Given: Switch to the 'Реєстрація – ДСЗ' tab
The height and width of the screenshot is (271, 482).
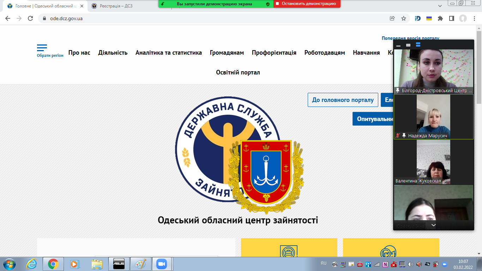Looking at the screenshot, I should click(116, 6).
